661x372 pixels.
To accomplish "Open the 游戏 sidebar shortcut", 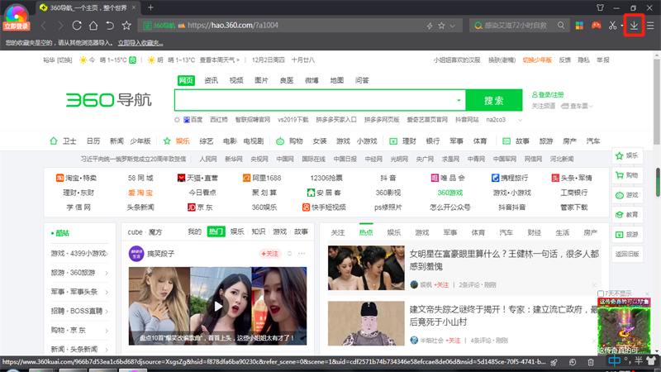I will (x=627, y=195).
